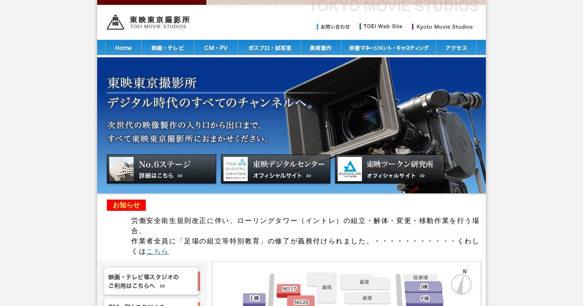Open the 美術製作 menu item

point(321,48)
